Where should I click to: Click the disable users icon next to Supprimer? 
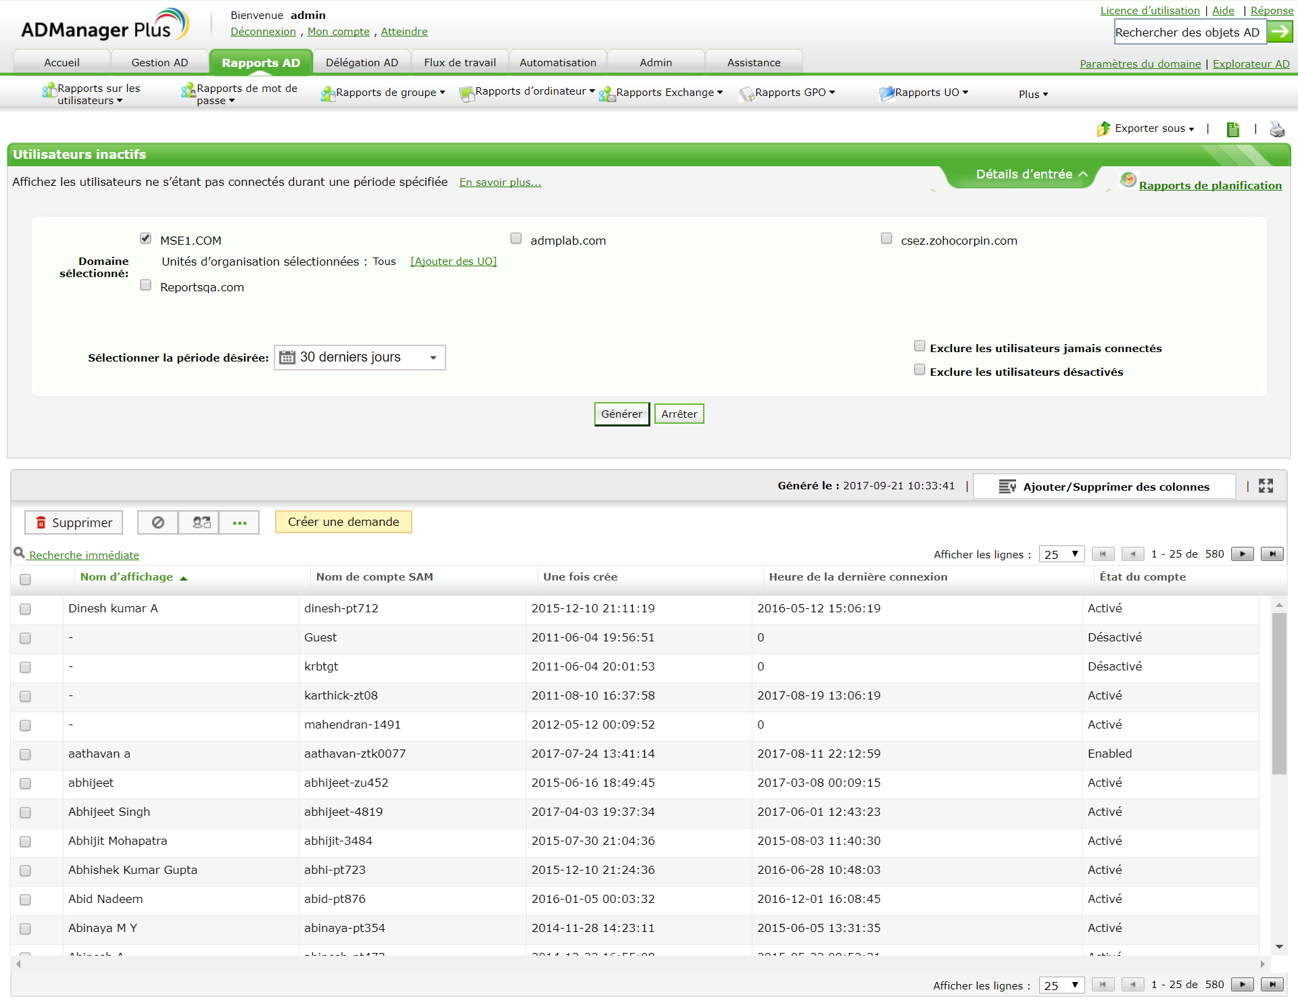coord(158,522)
